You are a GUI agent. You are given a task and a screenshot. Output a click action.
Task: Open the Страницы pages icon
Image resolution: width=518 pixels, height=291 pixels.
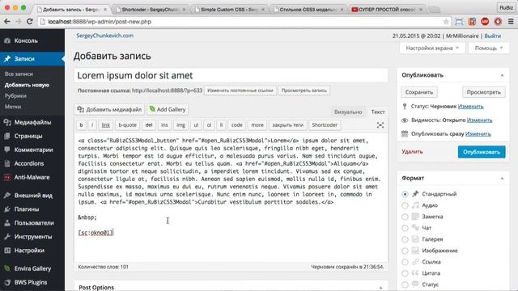pyautogui.click(x=7, y=136)
